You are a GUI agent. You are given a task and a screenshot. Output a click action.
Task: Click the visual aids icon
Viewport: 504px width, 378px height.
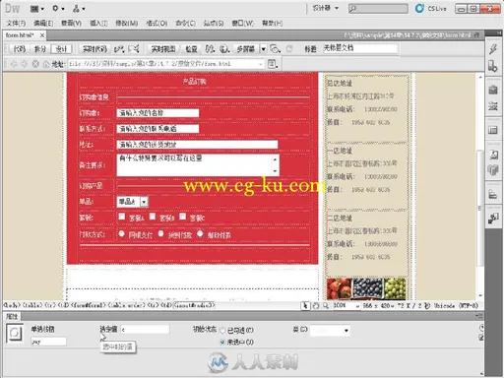[x=275, y=49]
